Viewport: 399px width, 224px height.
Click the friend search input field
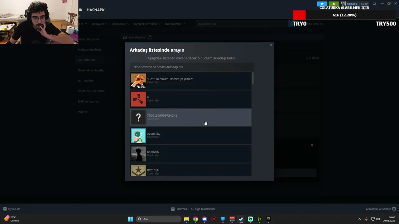192,67
